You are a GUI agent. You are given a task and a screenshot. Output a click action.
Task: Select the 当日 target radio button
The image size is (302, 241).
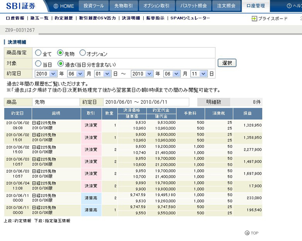(38, 63)
